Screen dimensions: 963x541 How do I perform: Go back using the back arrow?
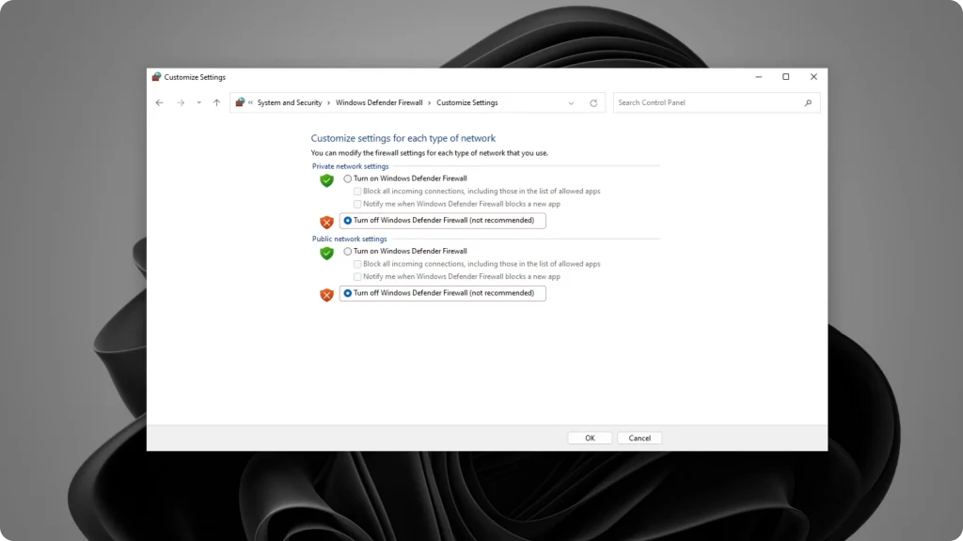160,103
